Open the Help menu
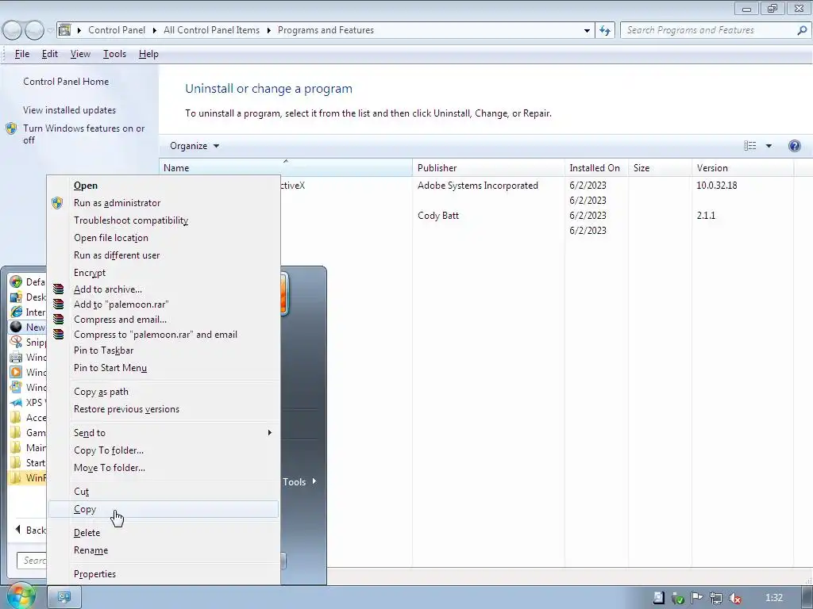The width and height of the screenshot is (813, 609). coord(148,54)
